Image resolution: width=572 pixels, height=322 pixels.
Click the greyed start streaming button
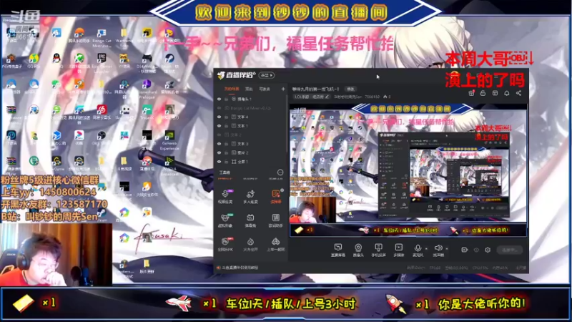pyautogui.click(x=510, y=250)
